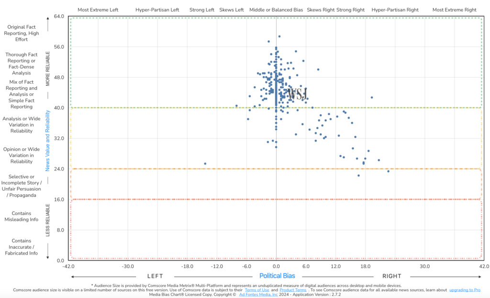Click the Mix of Fact Reporting and Analysis label
The width and height of the screenshot is (490, 298).
pyautogui.click(x=21, y=94)
